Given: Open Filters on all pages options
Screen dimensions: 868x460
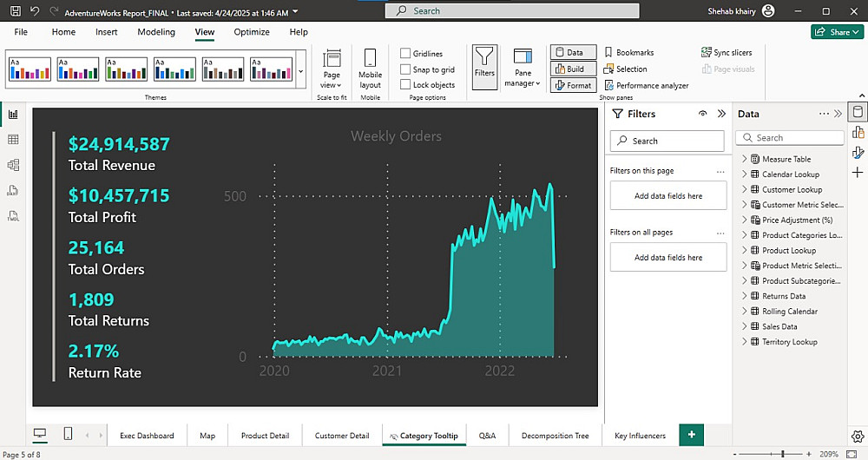Looking at the screenshot, I should pyautogui.click(x=720, y=233).
